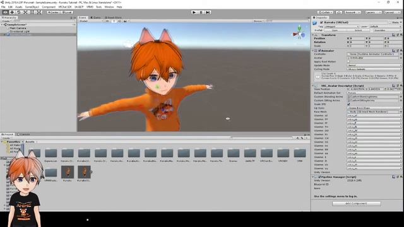Image resolution: width=404 pixels, height=227 pixels.
Task: Click the prefab Open button
Action: (x=335, y=30)
